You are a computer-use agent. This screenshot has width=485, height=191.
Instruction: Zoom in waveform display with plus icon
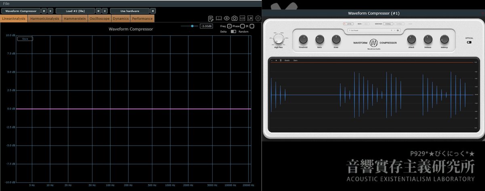(276, 60)
